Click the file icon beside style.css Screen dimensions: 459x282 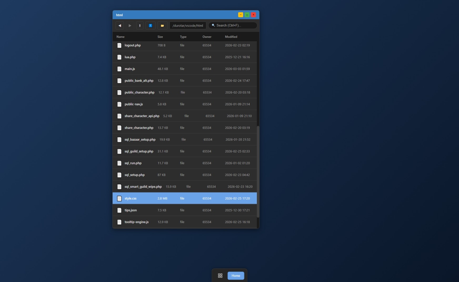tap(119, 198)
